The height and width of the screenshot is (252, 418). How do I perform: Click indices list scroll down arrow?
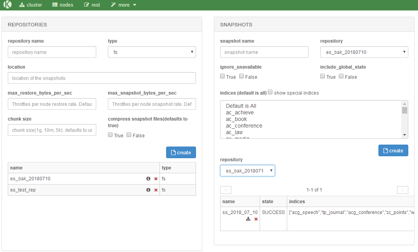[x=404, y=135]
